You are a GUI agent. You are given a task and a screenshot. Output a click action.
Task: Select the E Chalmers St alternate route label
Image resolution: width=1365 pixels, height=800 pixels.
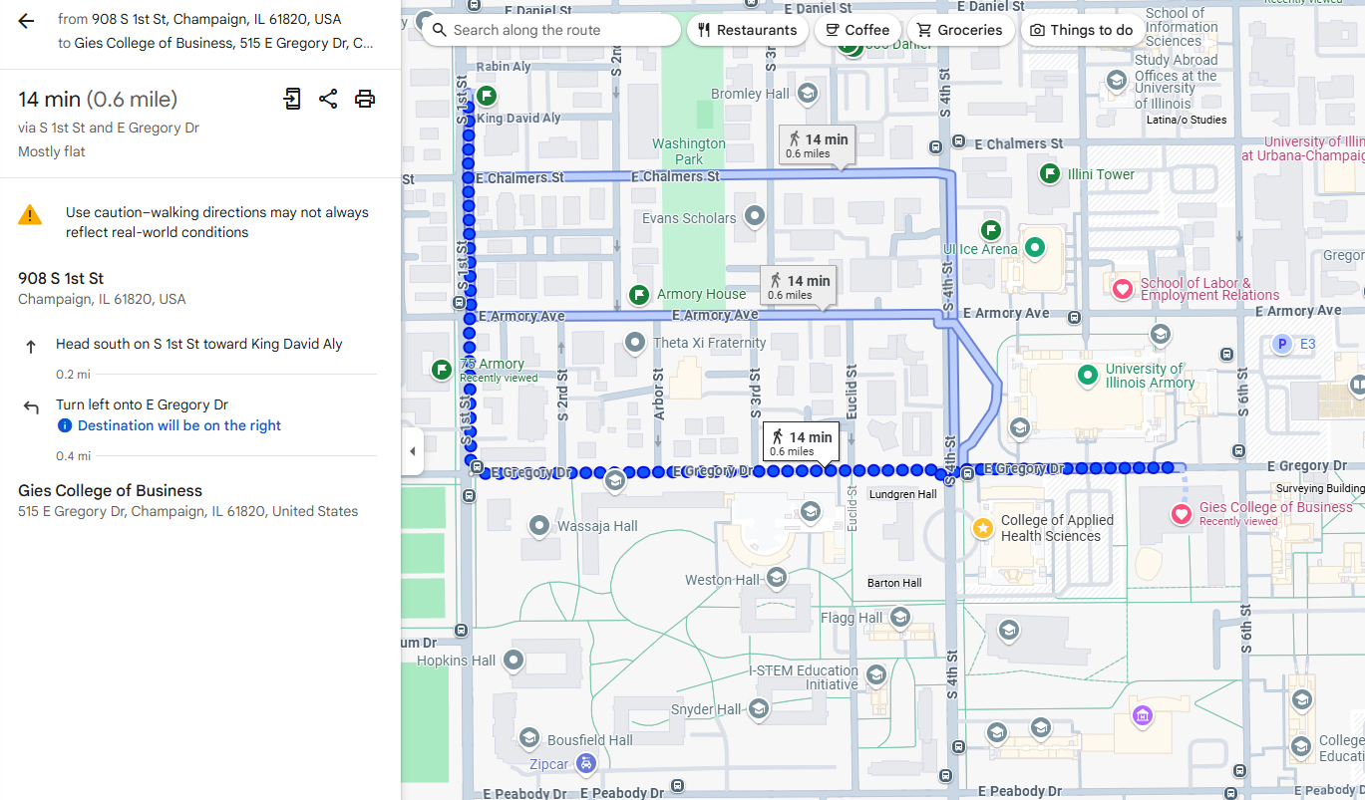(x=817, y=144)
